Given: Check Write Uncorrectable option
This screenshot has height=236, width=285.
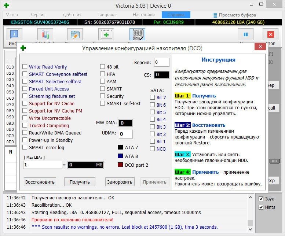Looking at the screenshot, I should 25,118.
